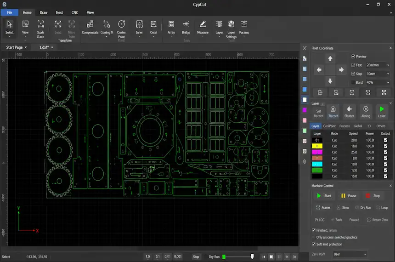
Task: Click the green Laser button
Action: (x=382, y=111)
